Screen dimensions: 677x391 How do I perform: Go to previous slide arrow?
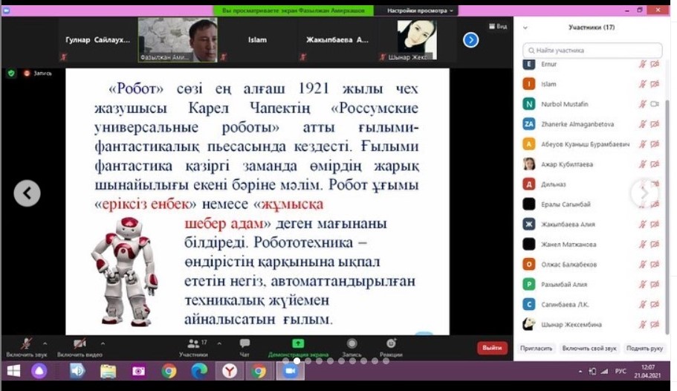[27, 193]
